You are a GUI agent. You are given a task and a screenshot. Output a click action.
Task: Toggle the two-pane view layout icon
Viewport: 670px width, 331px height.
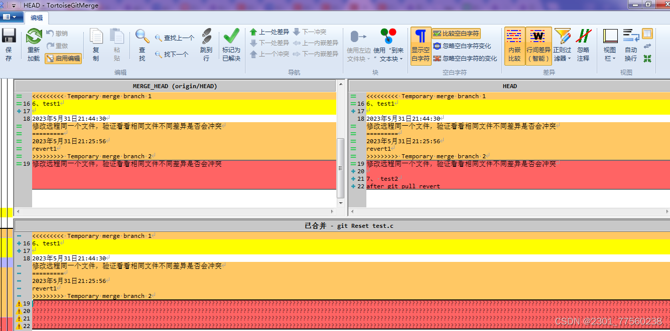tap(647, 34)
